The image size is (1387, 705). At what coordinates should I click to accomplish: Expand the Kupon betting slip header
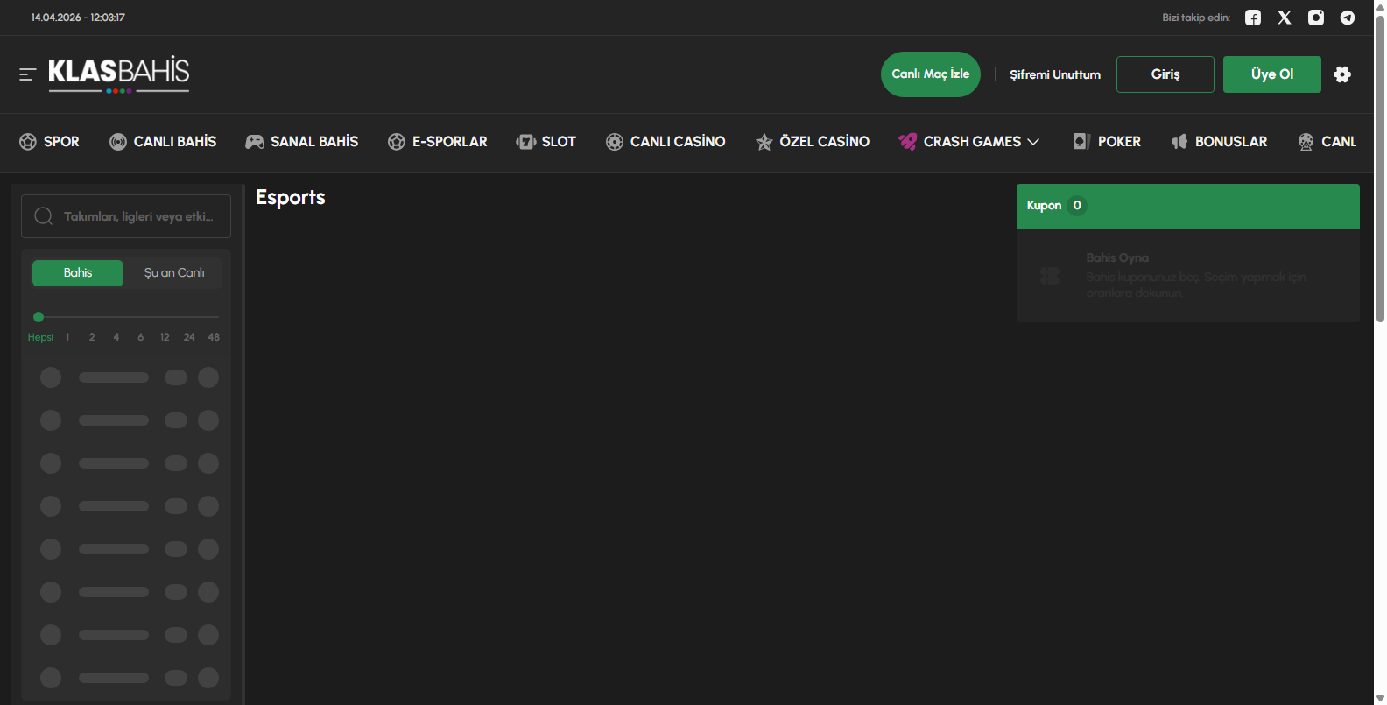[x=1187, y=206]
